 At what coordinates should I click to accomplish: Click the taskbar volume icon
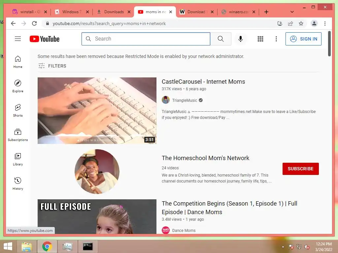coord(307,247)
